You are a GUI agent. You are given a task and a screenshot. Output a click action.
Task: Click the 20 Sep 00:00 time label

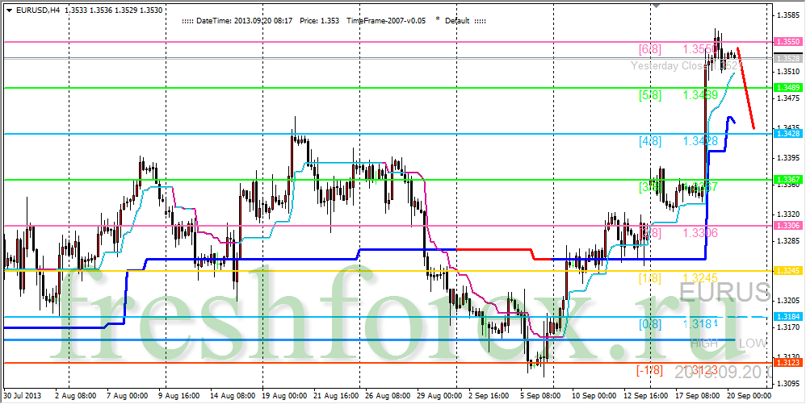tap(749, 396)
